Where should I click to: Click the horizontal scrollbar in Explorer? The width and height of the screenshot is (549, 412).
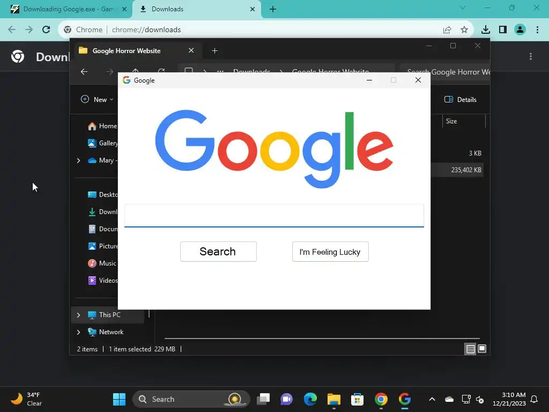[322, 339]
